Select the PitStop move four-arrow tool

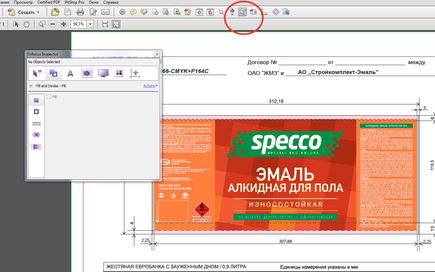[x=276, y=12]
